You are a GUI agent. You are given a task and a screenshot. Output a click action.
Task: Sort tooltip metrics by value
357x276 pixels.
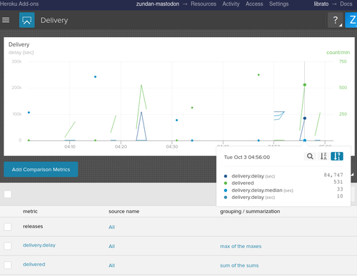pyautogui.click(x=337, y=156)
